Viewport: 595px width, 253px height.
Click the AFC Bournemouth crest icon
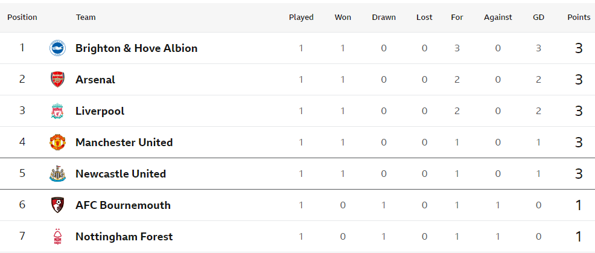pyautogui.click(x=58, y=205)
